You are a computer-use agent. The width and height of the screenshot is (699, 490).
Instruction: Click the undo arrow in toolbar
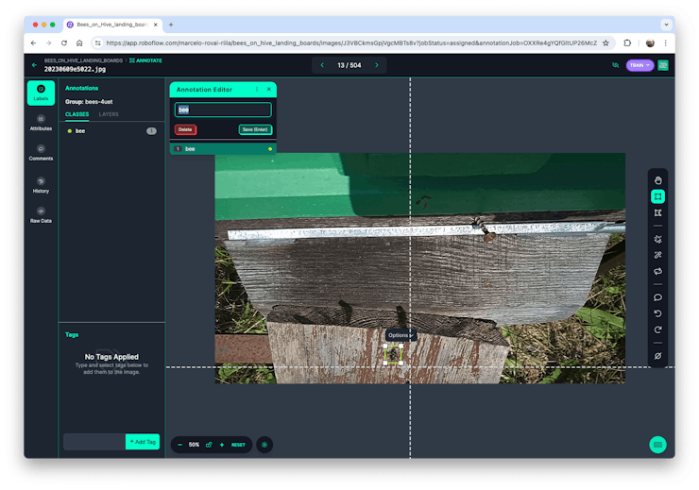(x=658, y=313)
